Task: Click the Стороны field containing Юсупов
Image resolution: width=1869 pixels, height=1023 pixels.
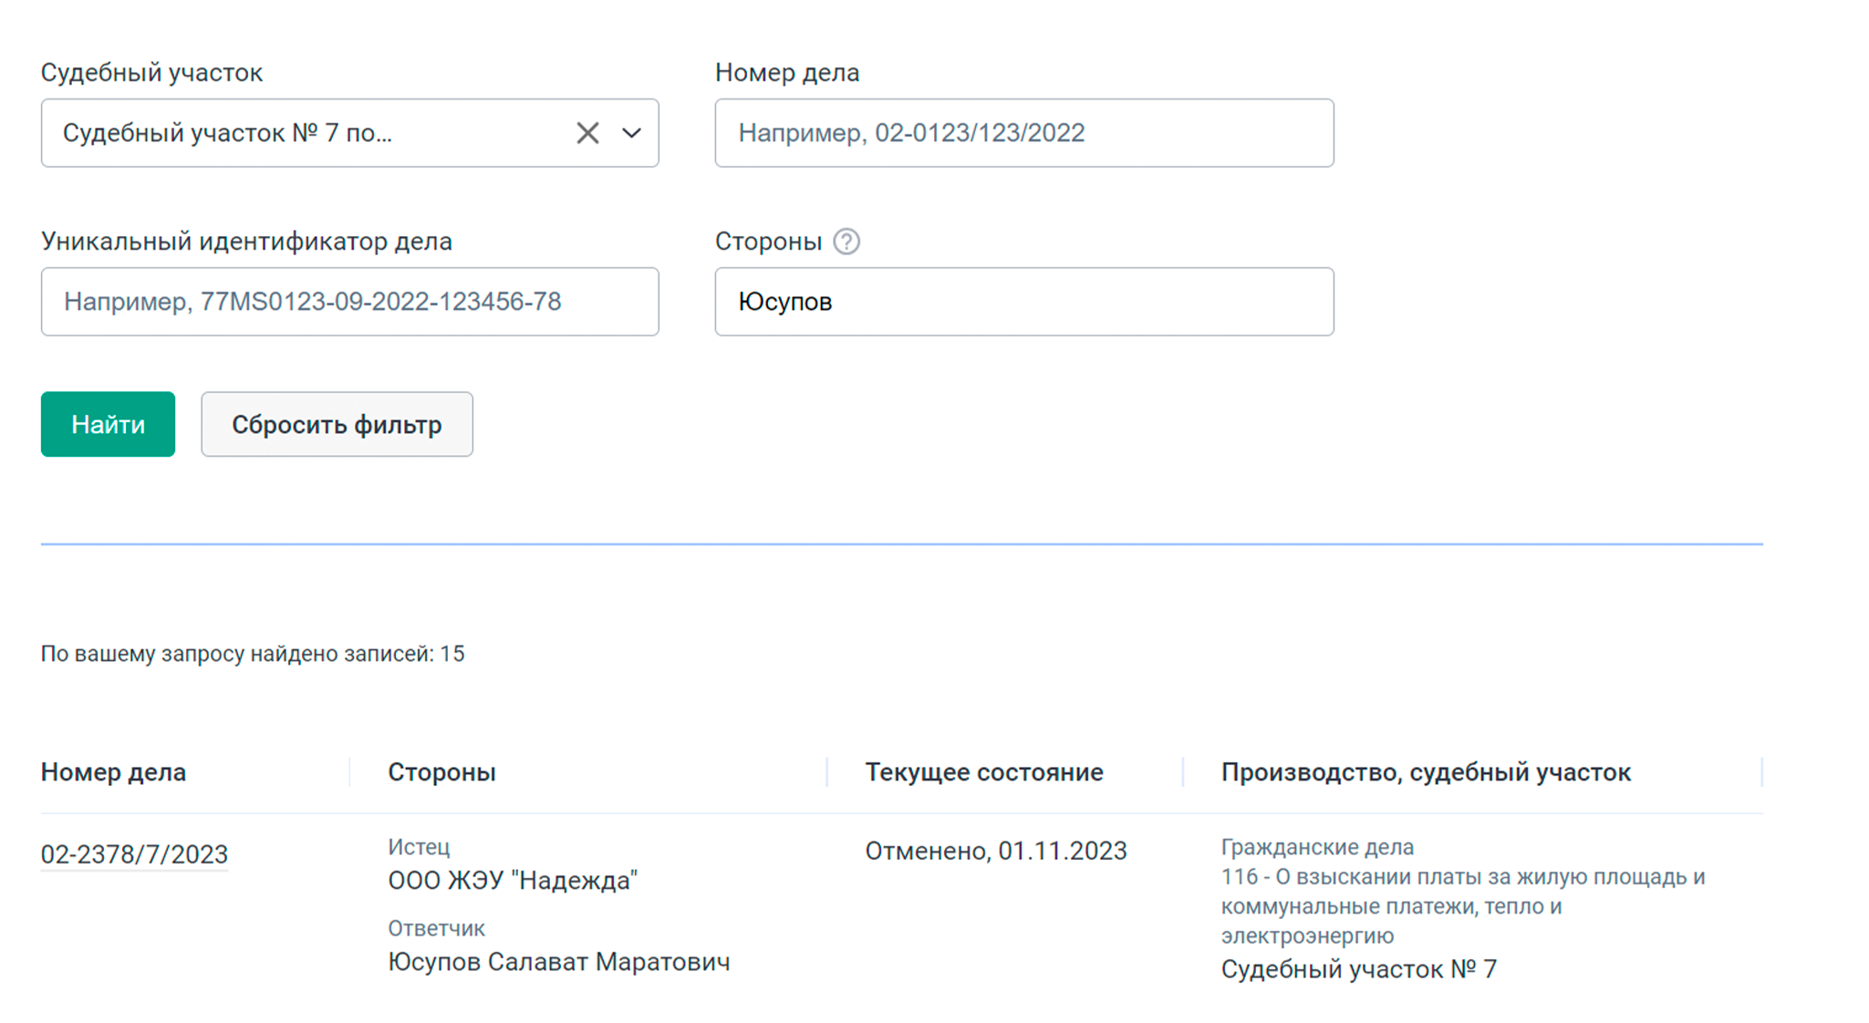Action: pos(1023,302)
